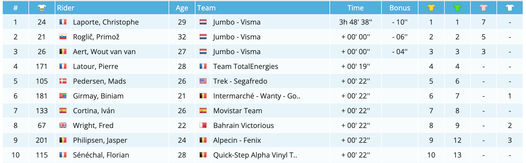The width and height of the screenshot is (526, 163).
Task: Click the Danish flag beside Pedersen
Action: (x=63, y=81)
